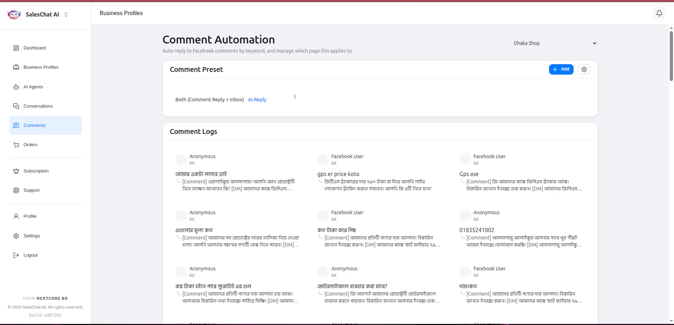Click the Profile person icon
The width and height of the screenshot is (674, 325).
point(16,216)
